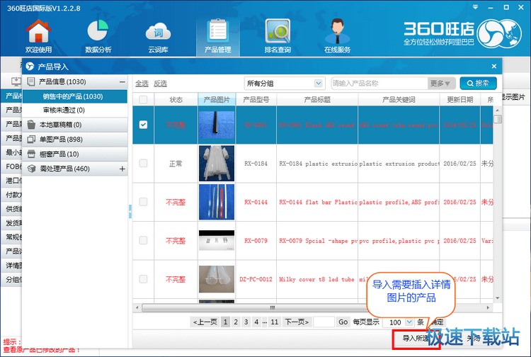Focus the page number input field
531x357 pixels.
324,322
